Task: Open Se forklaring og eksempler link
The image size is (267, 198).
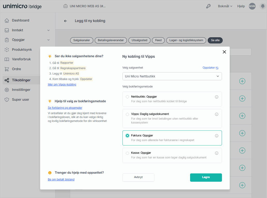Action: [65, 108]
